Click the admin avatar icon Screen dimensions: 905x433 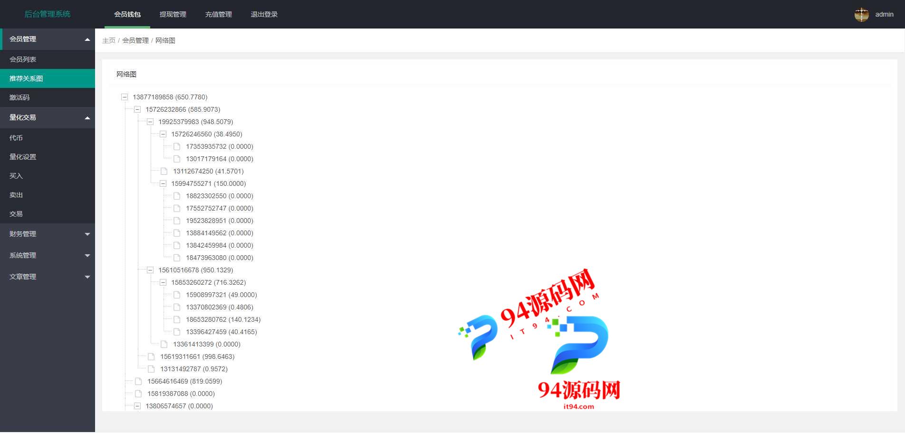pos(861,14)
